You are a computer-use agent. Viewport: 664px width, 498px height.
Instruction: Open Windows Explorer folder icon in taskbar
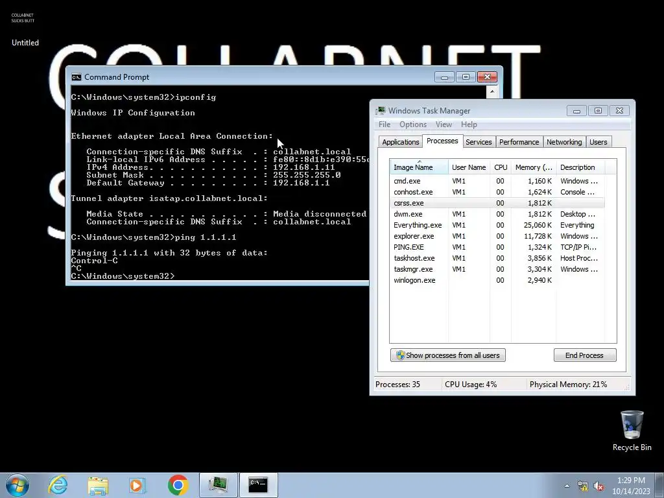pos(98,485)
